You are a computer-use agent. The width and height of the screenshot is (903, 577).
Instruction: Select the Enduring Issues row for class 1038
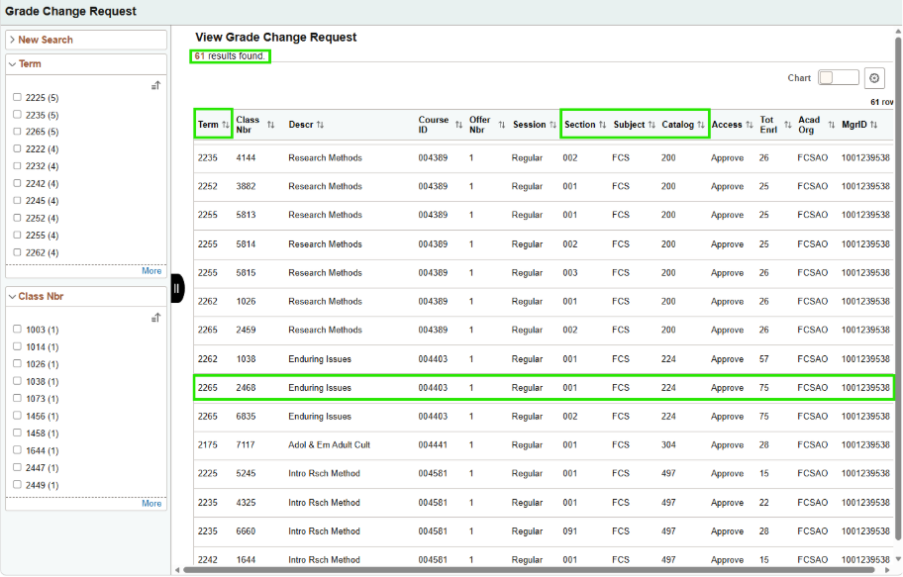point(544,358)
